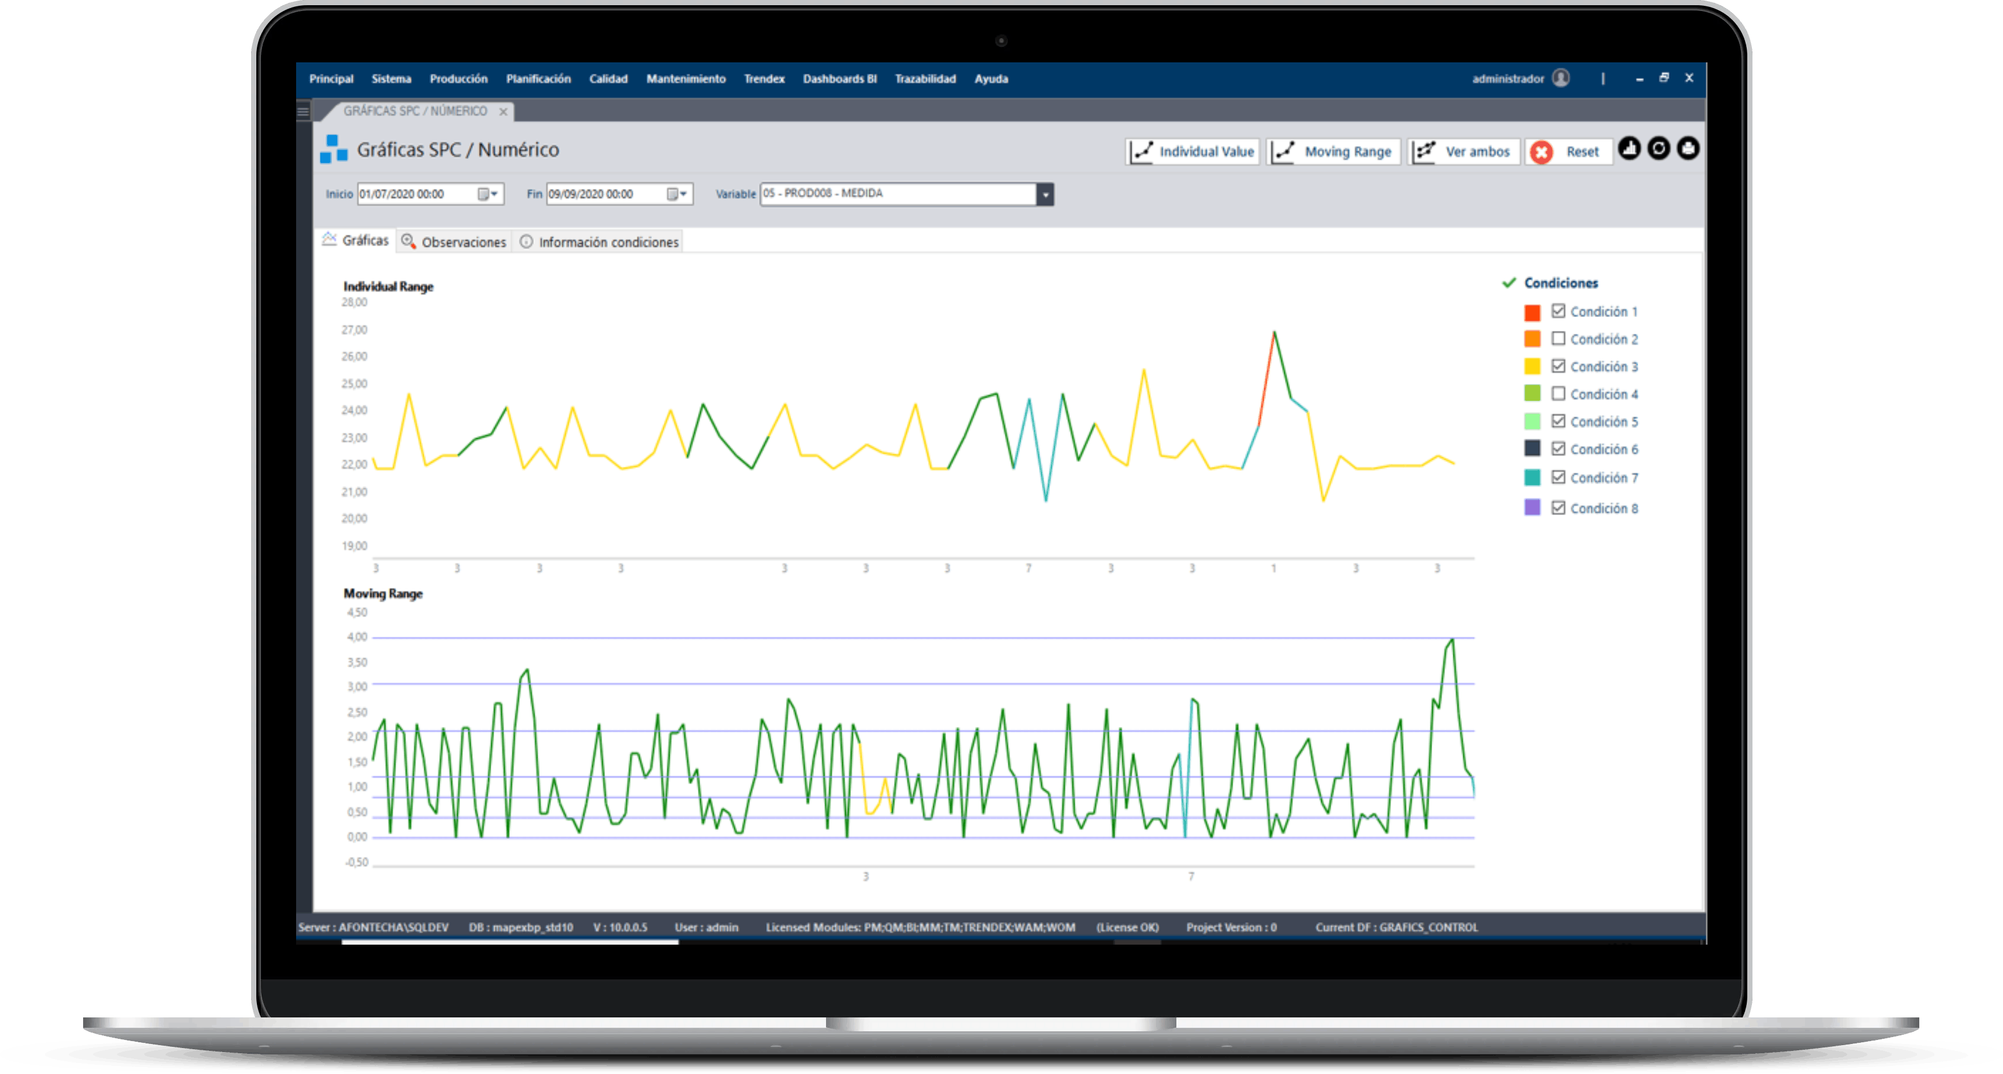
Task: Open the Fin date picker dropdown
Action: pyautogui.click(x=678, y=193)
